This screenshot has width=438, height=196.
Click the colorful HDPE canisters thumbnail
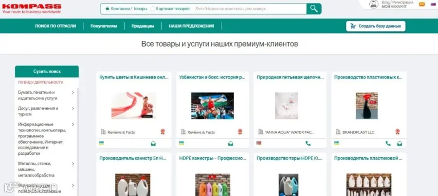point(212,185)
